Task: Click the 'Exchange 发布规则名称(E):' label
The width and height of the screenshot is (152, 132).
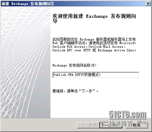Action: pos(75,65)
